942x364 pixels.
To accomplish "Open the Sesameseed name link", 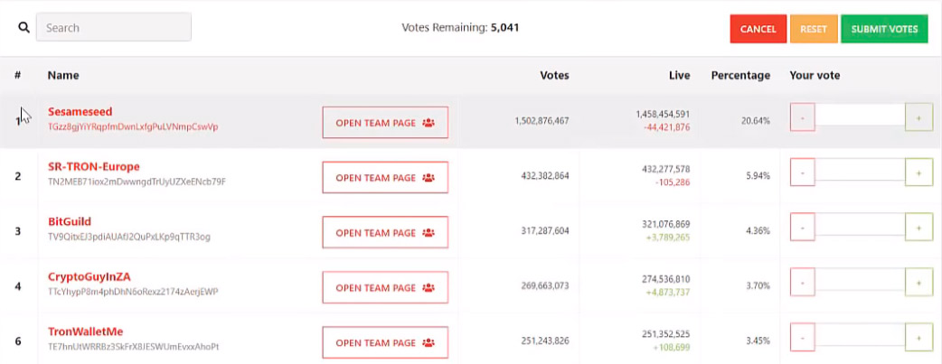I will pos(80,112).
